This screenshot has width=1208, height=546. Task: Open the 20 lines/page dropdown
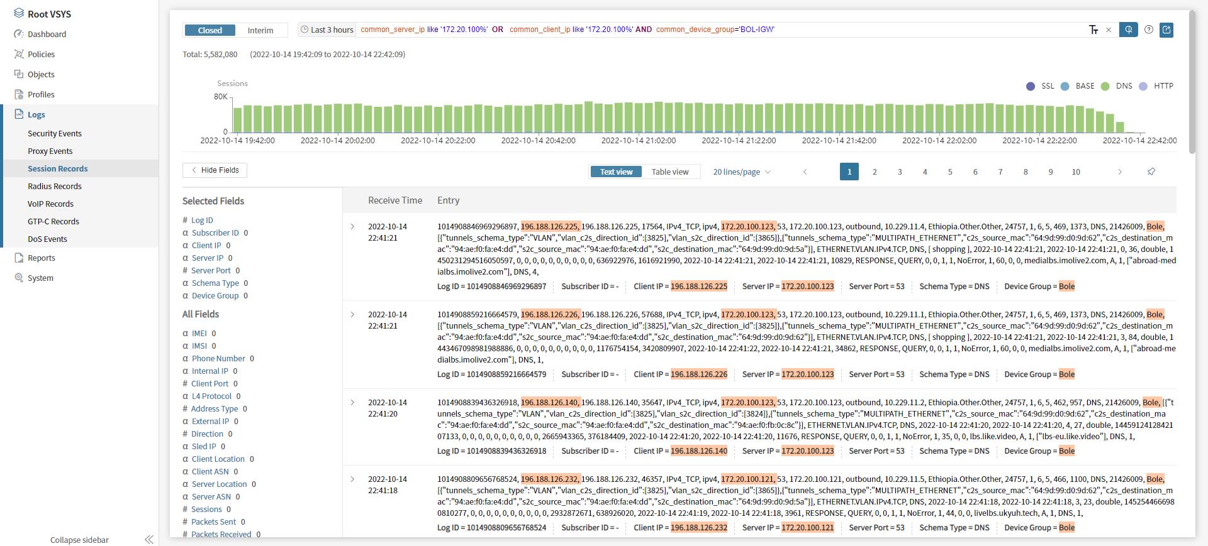pos(741,172)
